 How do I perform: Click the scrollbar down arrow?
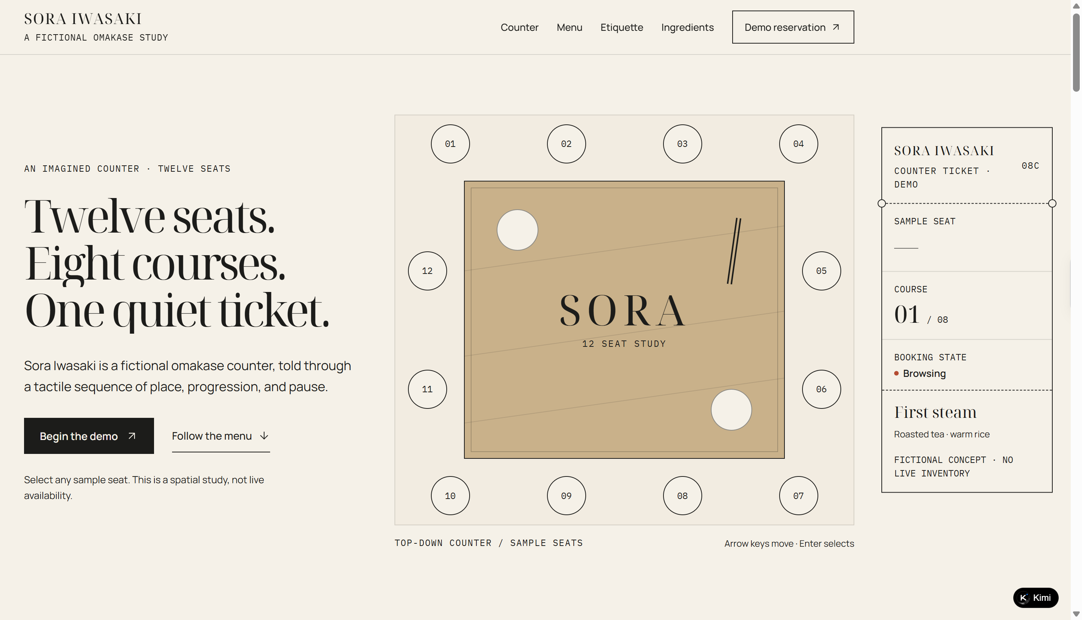[1076, 614]
